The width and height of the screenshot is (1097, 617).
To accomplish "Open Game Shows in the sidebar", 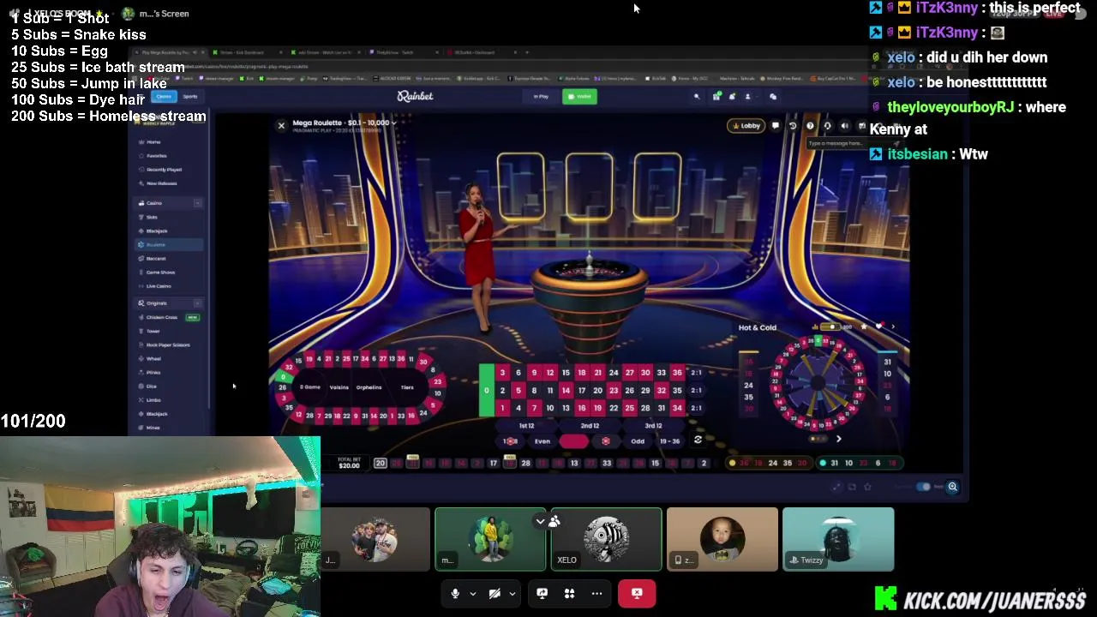I will 160,272.
